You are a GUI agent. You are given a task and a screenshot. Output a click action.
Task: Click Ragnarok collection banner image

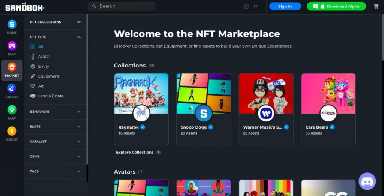141,93
